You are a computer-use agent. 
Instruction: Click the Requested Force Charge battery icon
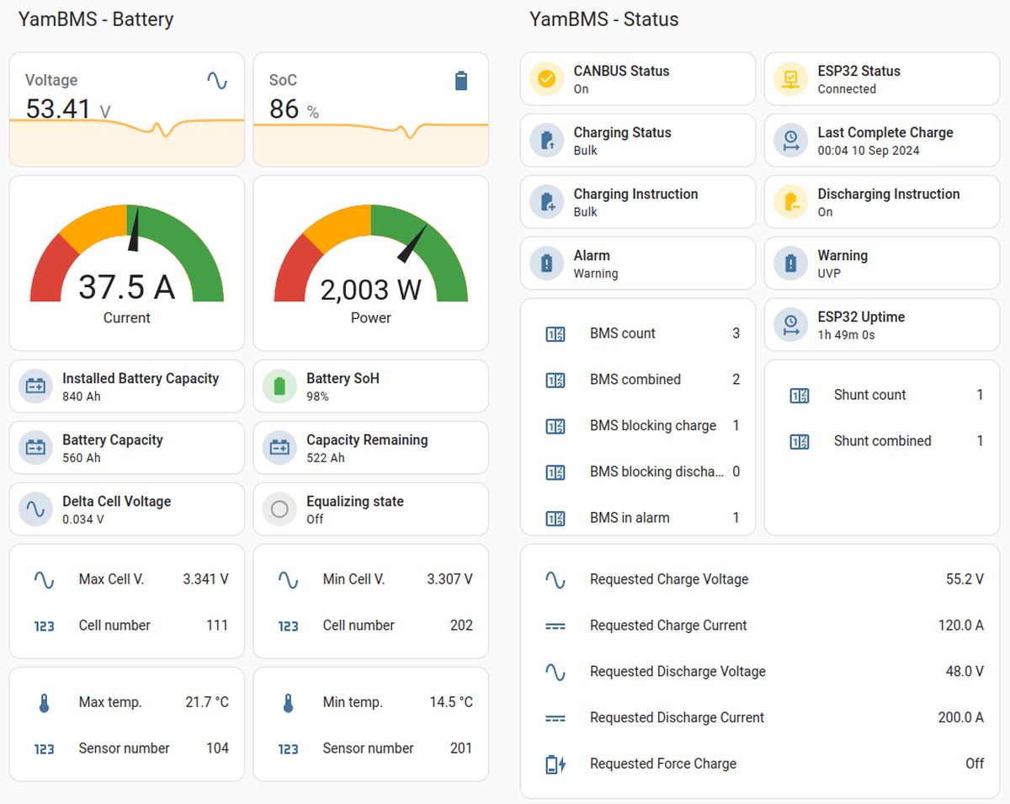point(555,764)
